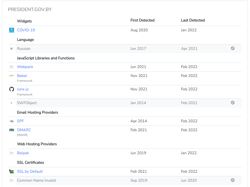Click the GitHub icon next to core-js
The image size is (250, 187).
tap(12, 89)
